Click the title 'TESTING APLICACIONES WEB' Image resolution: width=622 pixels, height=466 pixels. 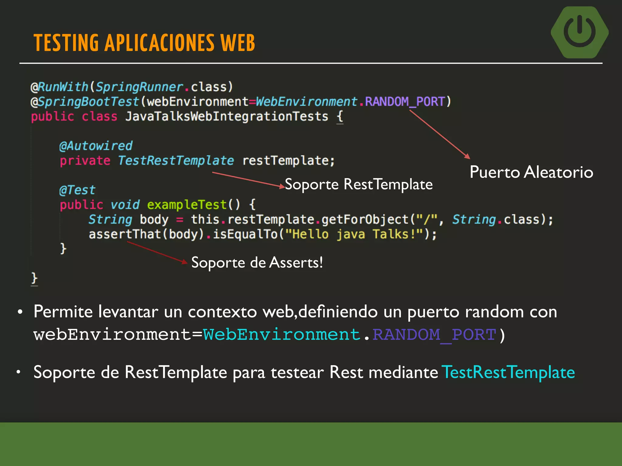point(144,43)
